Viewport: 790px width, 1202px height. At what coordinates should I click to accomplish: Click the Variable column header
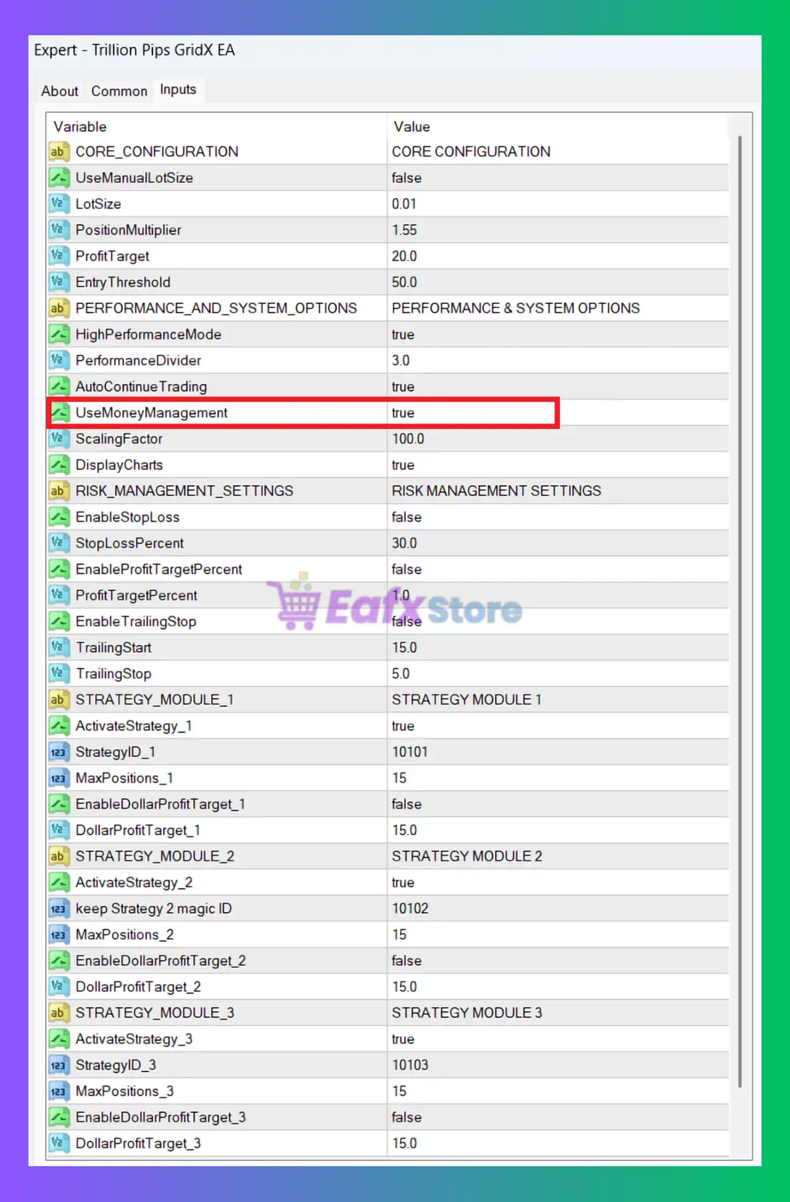pos(80,126)
